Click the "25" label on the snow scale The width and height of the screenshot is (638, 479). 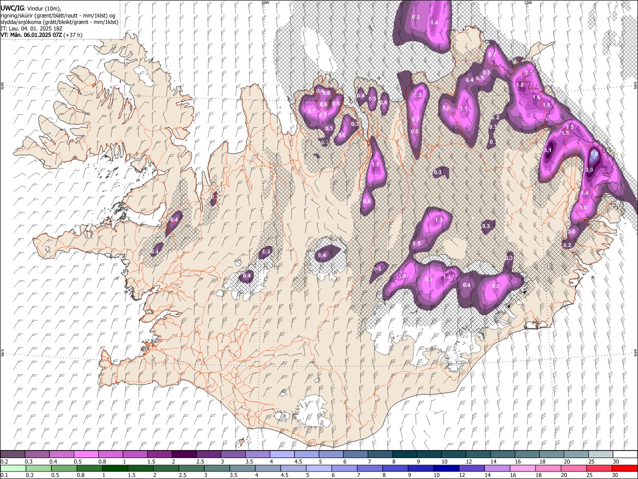pos(592,462)
